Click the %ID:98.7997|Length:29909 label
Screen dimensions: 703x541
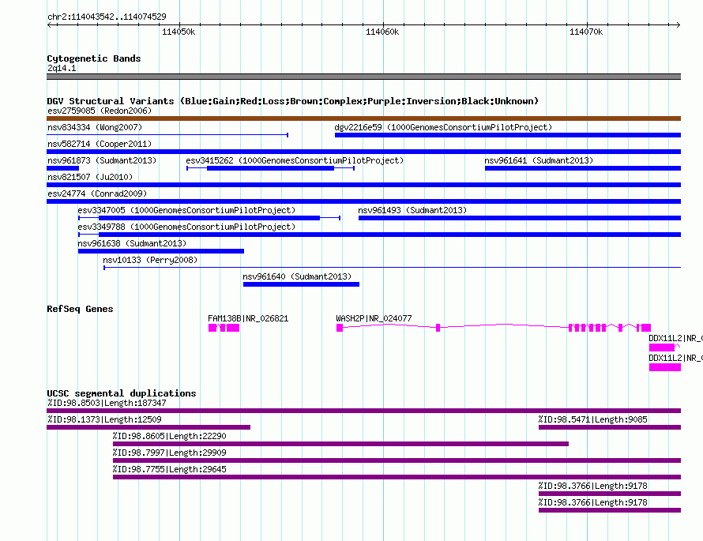(170, 453)
